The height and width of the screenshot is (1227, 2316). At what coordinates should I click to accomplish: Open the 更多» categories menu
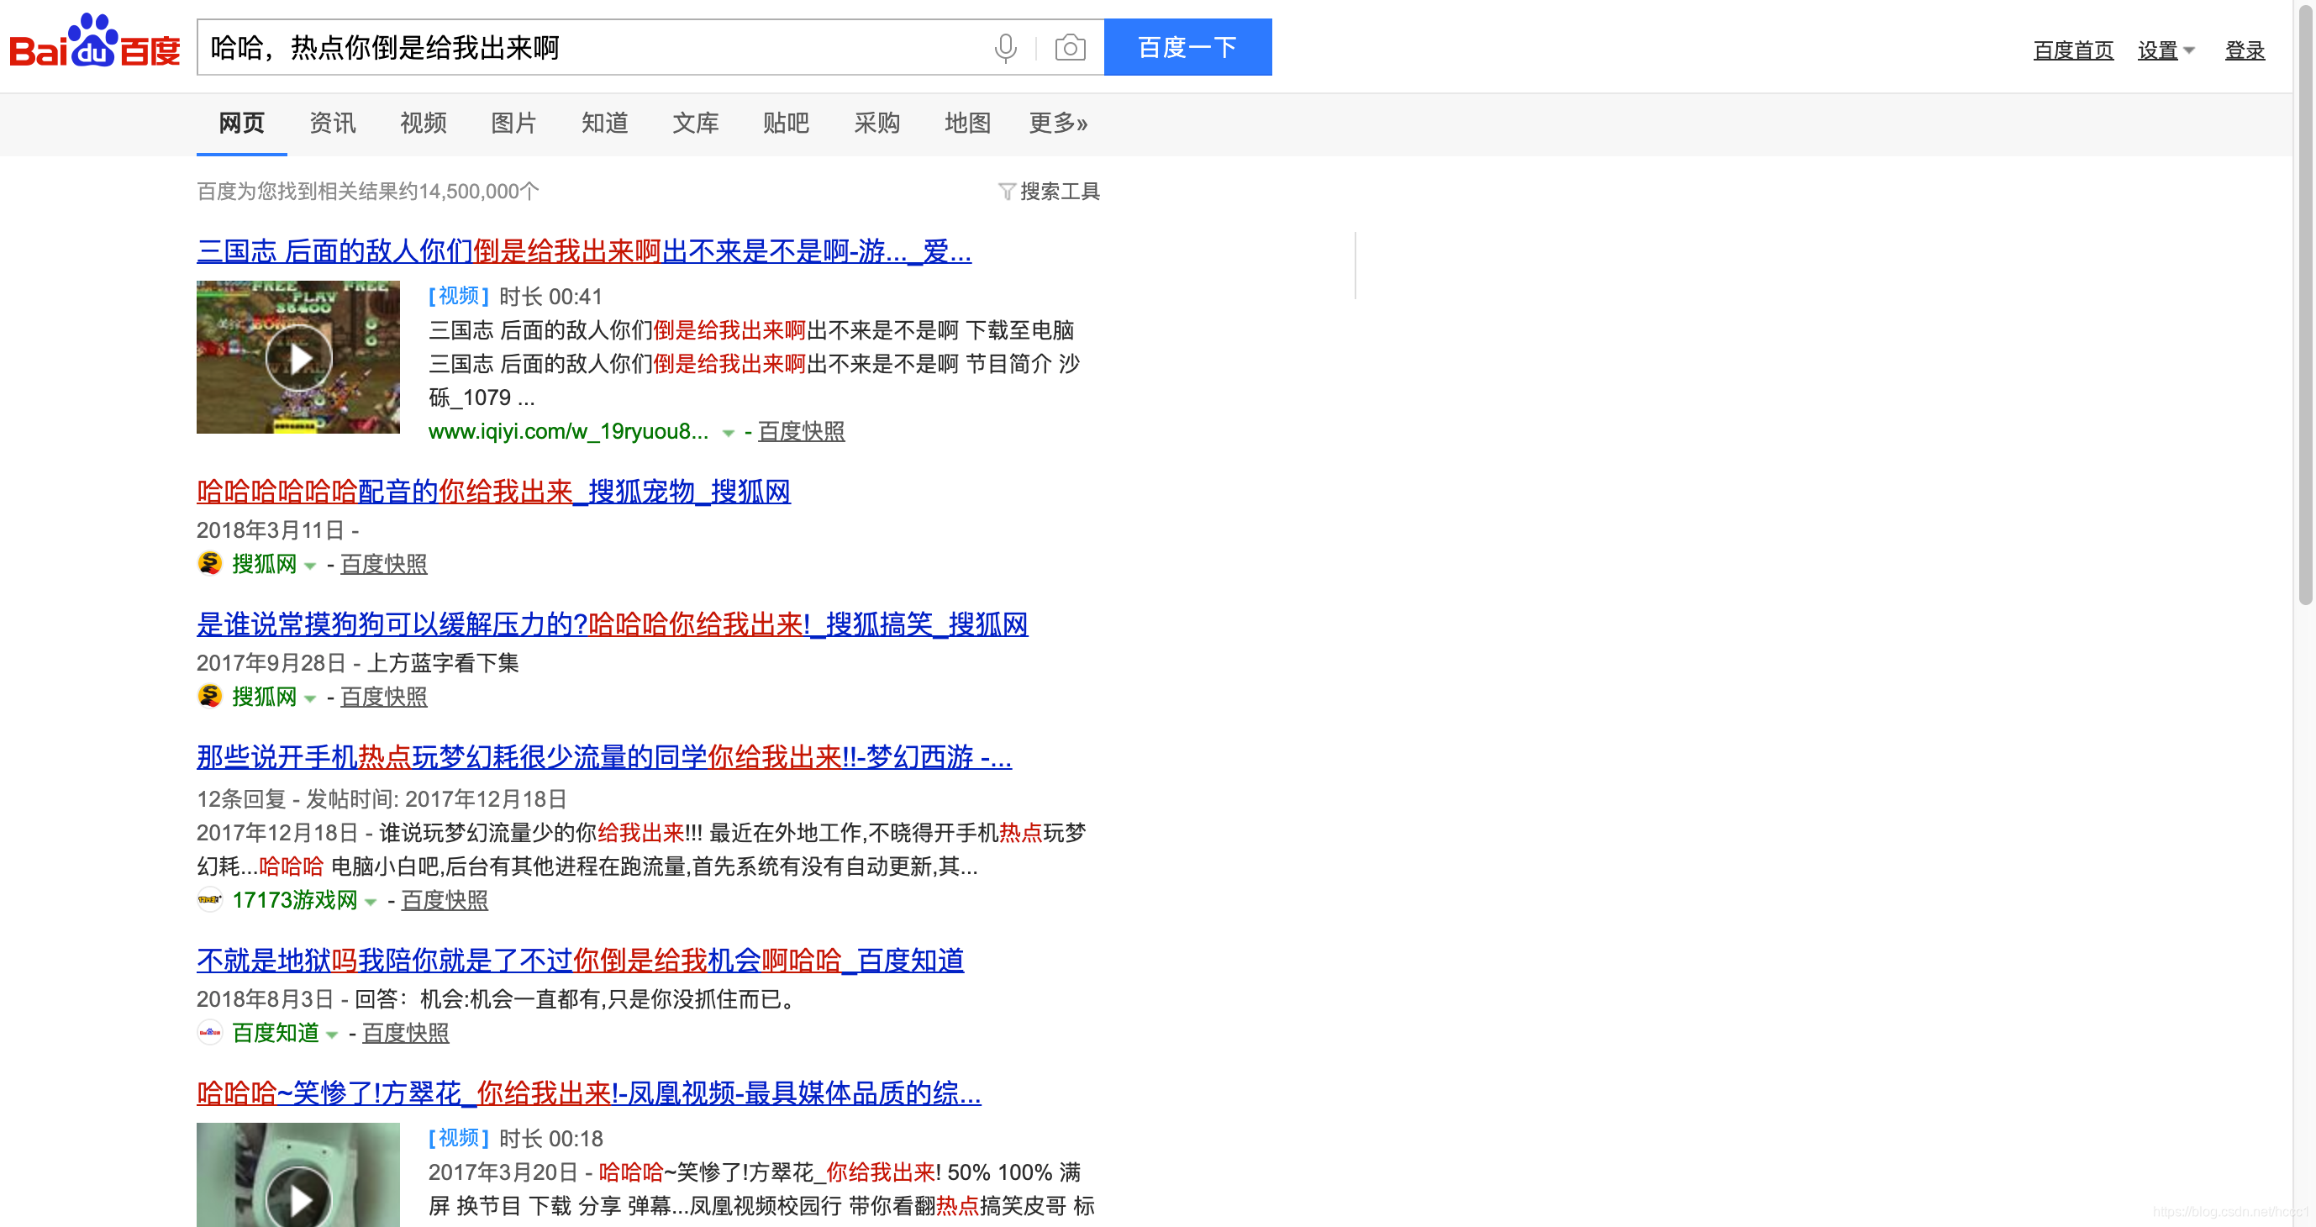point(1058,124)
